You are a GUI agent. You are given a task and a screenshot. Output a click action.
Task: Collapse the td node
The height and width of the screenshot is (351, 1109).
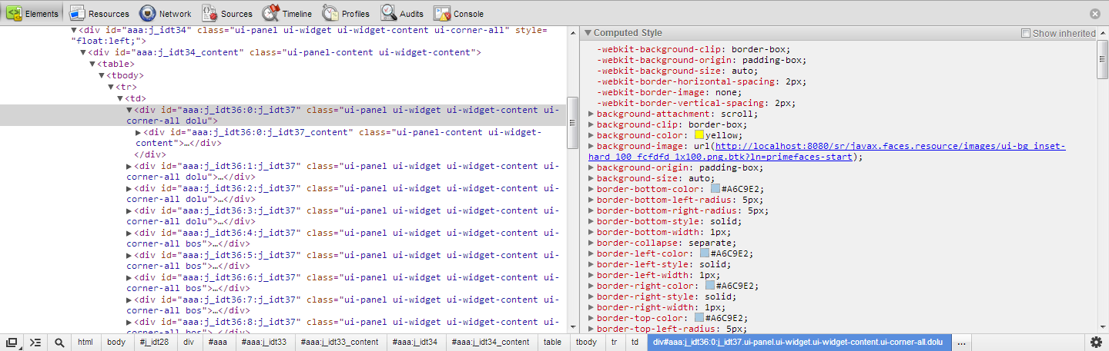(120, 98)
